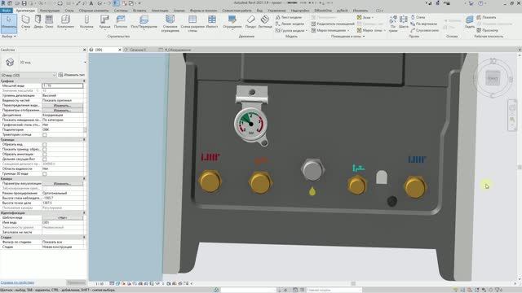The height and width of the screenshot is (293, 522).
Task: Click the Save icon in quick access toolbar
Action: pyautogui.click(x=24, y=3)
